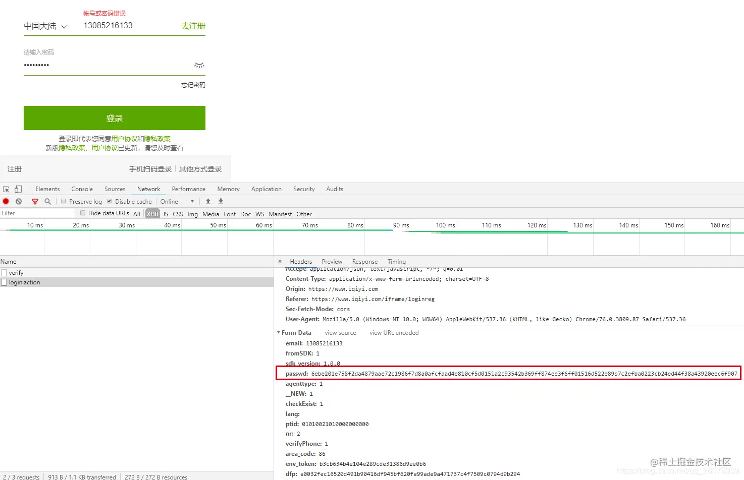Filter requests by Doc
The width and height of the screenshot is (744, 480).
[246, 214]
